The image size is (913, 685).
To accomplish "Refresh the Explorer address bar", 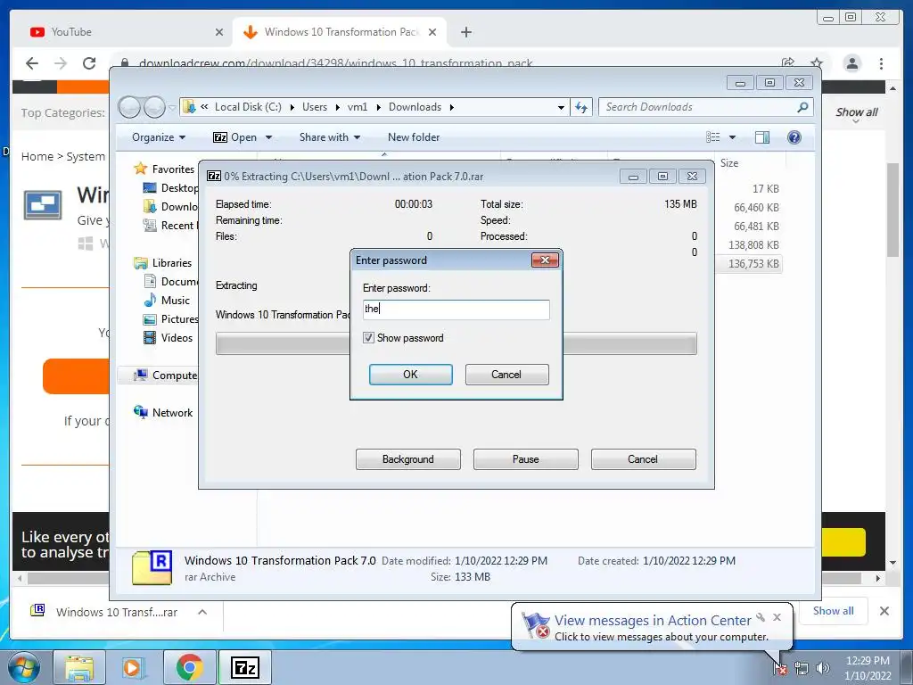I will pyautogui.click(x=581, y=107).
